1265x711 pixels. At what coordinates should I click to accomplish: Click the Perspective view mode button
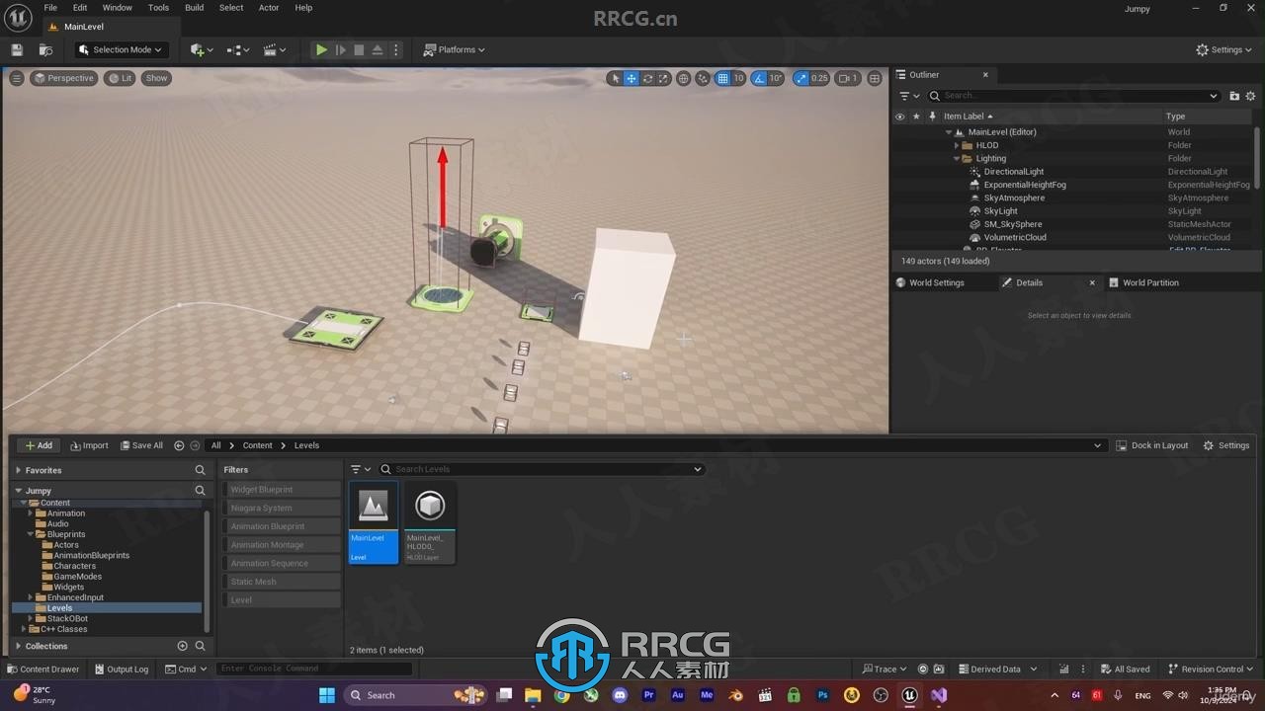coord(64,78)
